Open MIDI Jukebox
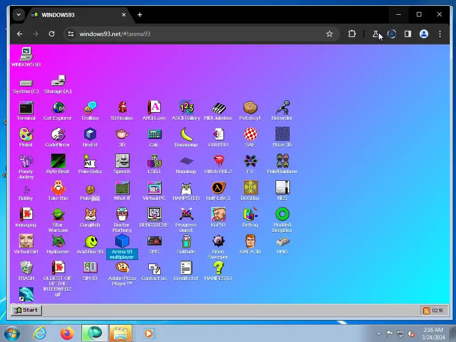Screen dimensions: 456x342 click(218, 110)
